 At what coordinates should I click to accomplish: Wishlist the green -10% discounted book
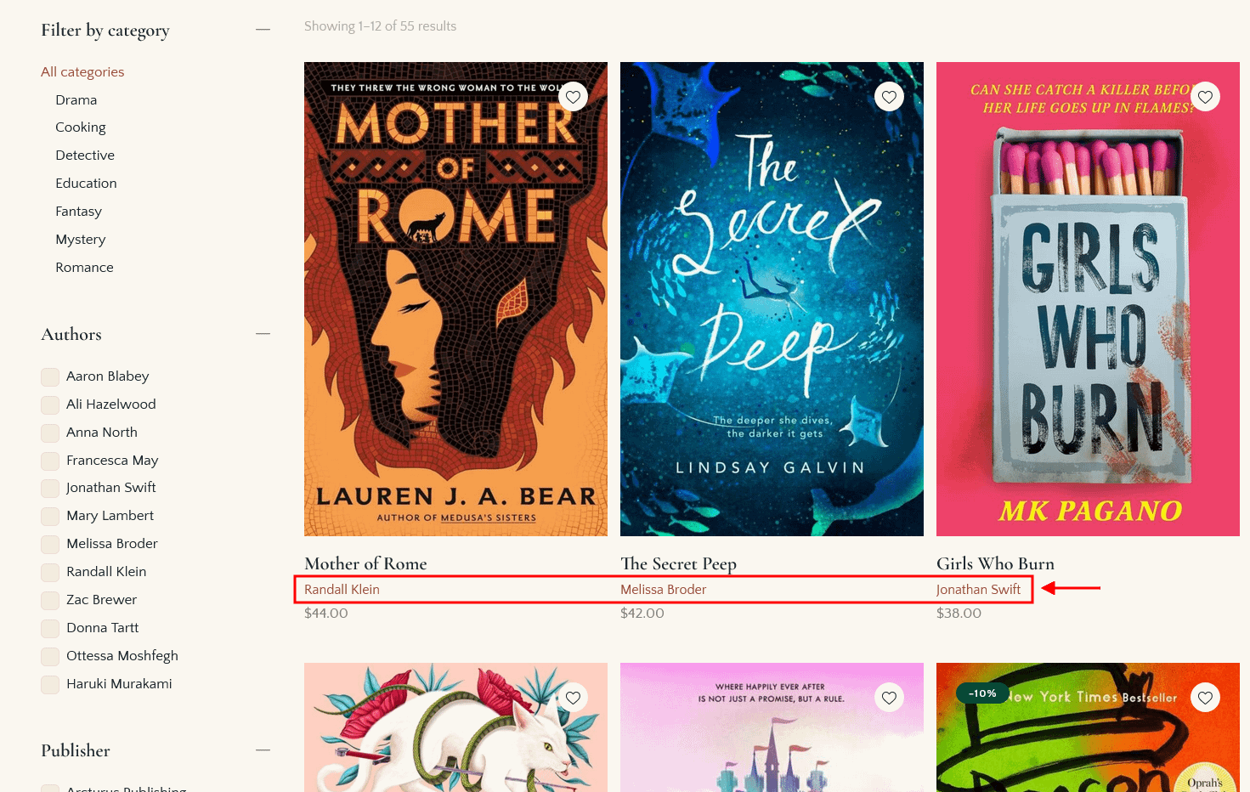[1205, 698]
